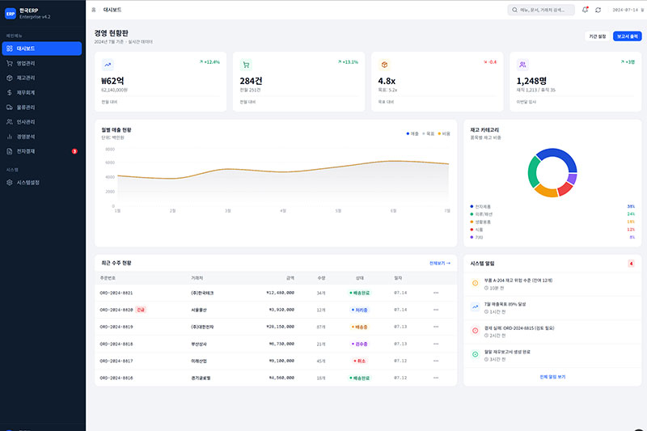Click the people icon beside 인사관리
Viewport: 647px width, 431px height.
tap(10, 122)
